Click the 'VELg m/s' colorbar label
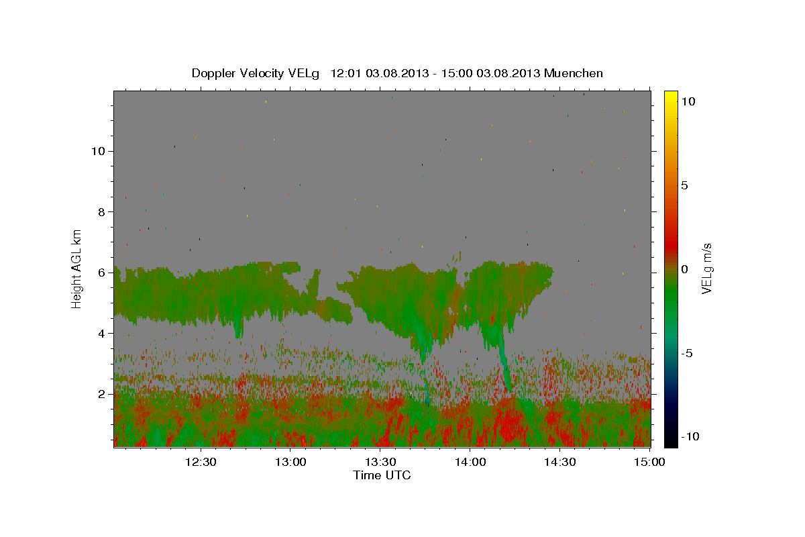 (706, 267)
